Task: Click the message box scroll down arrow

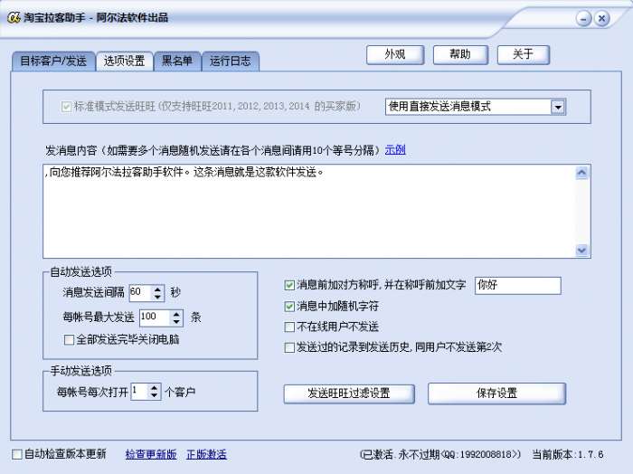Action: click(x=581, y=250)
